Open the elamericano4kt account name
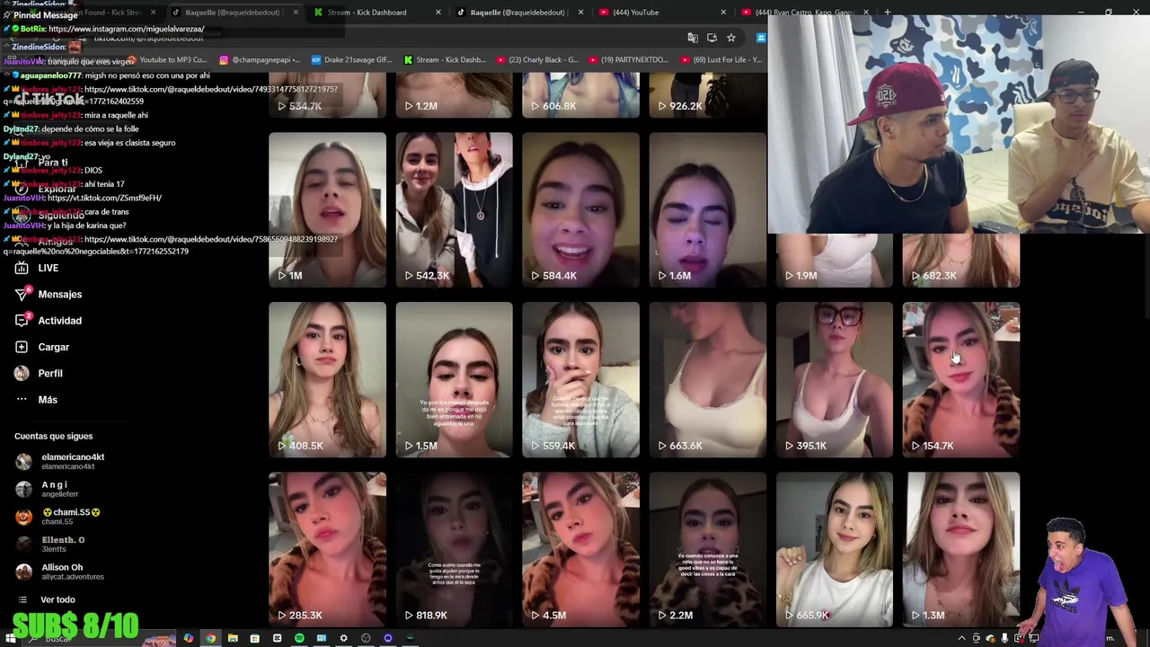This screenshot has height=647, width=1150. pyautogui.click(x=73, y=456)
